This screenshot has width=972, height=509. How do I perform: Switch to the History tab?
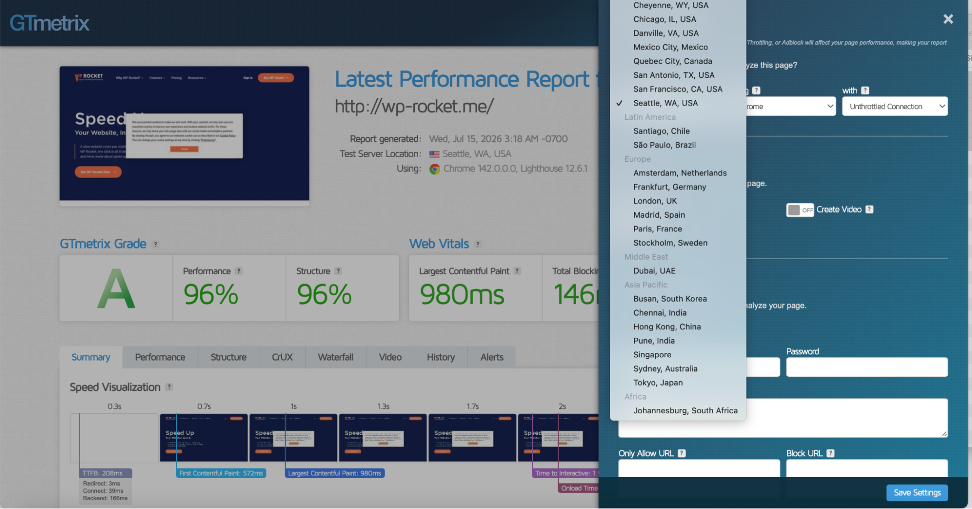[x=441, y=357]
